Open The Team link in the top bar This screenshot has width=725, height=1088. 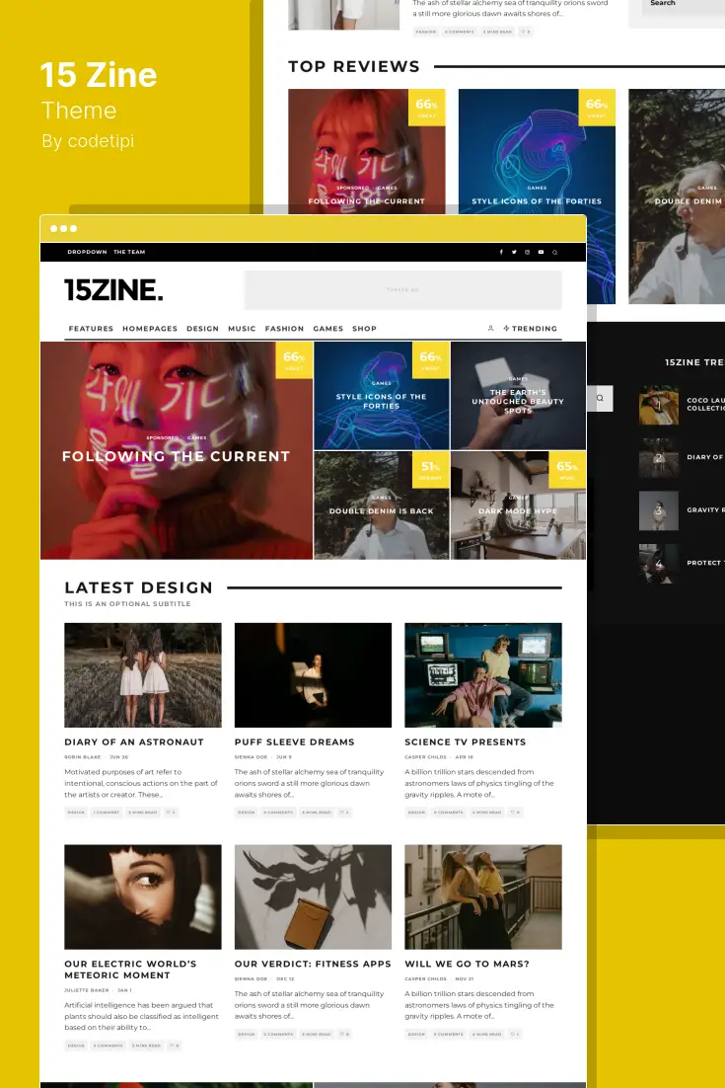pos(129,252)
